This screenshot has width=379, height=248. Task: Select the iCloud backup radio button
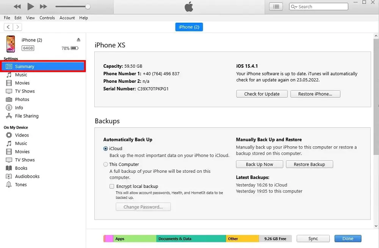[x=106, y=149]
